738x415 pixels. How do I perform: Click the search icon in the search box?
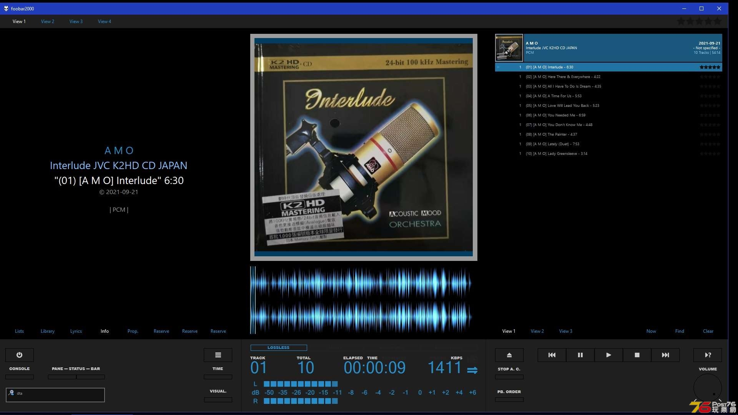[x=11, y=393]
